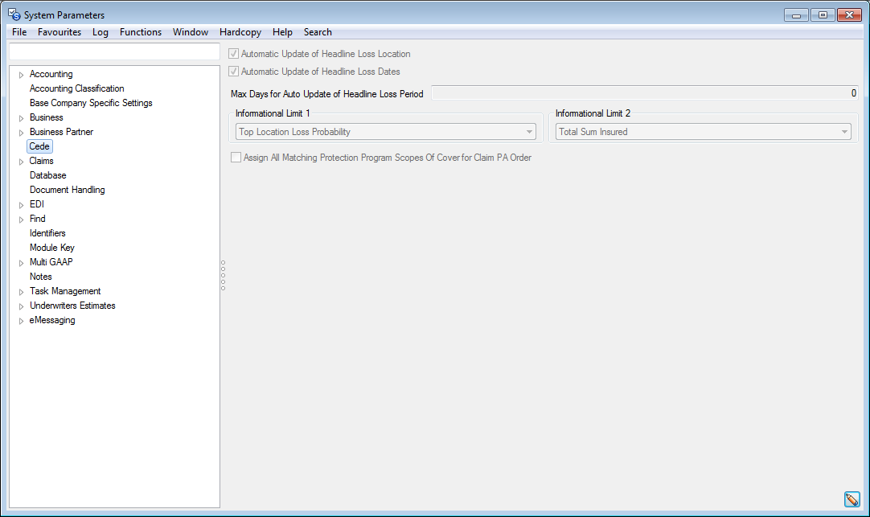The width and height of the screenshot is (870, 517).
Task: Open the Hardcopy menu
Action: [x=240, y=32]
